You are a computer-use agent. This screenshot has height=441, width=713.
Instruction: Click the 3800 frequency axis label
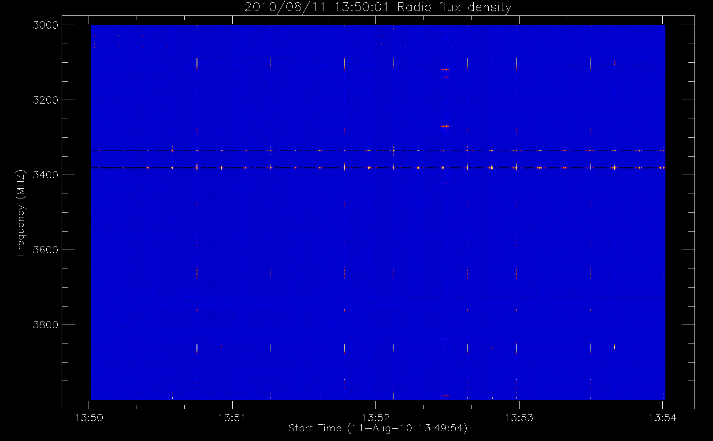tap(45, 325)
